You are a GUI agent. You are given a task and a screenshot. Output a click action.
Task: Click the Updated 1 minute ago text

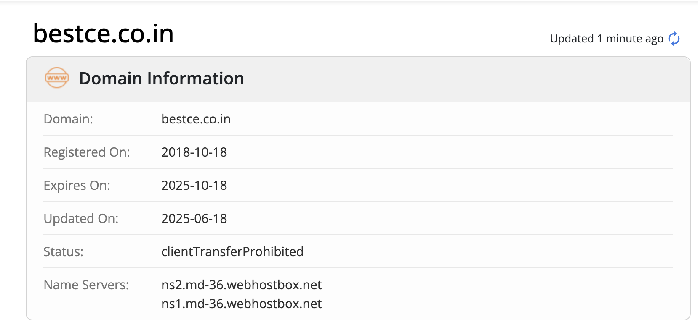click(606, 39)
